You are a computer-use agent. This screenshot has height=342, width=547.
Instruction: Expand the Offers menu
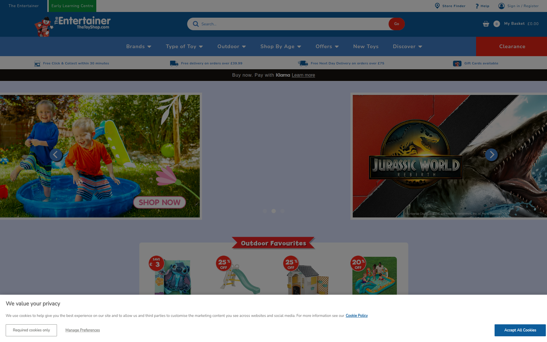click(x=327, y=46)
